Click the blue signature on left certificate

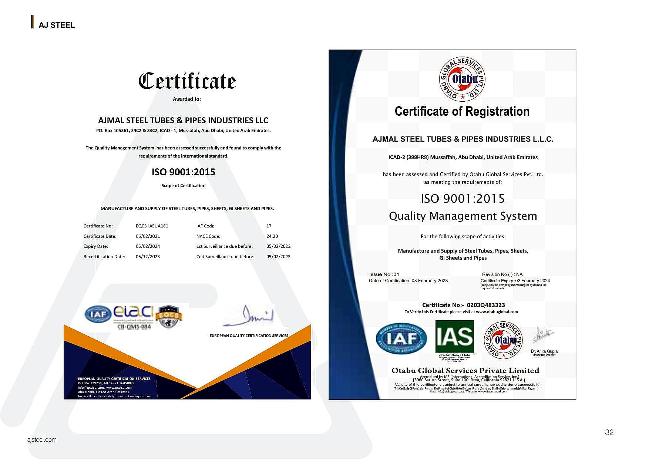click(x=248, y=315)
